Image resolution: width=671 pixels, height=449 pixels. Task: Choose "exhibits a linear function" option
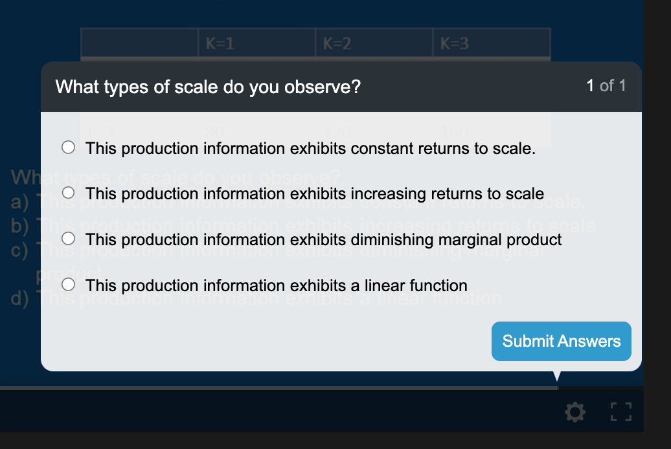point(68,284)
